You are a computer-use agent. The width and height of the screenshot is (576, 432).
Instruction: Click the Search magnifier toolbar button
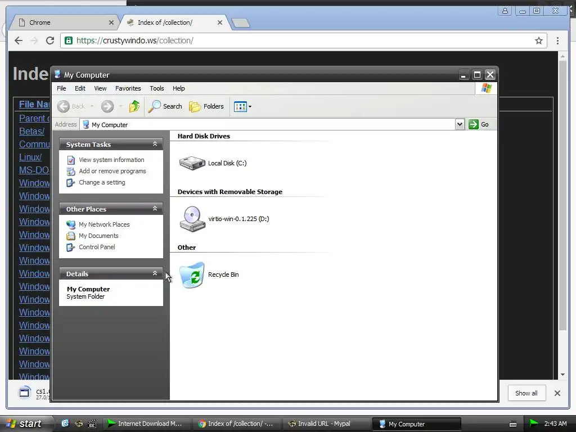[x=165, y=106]
